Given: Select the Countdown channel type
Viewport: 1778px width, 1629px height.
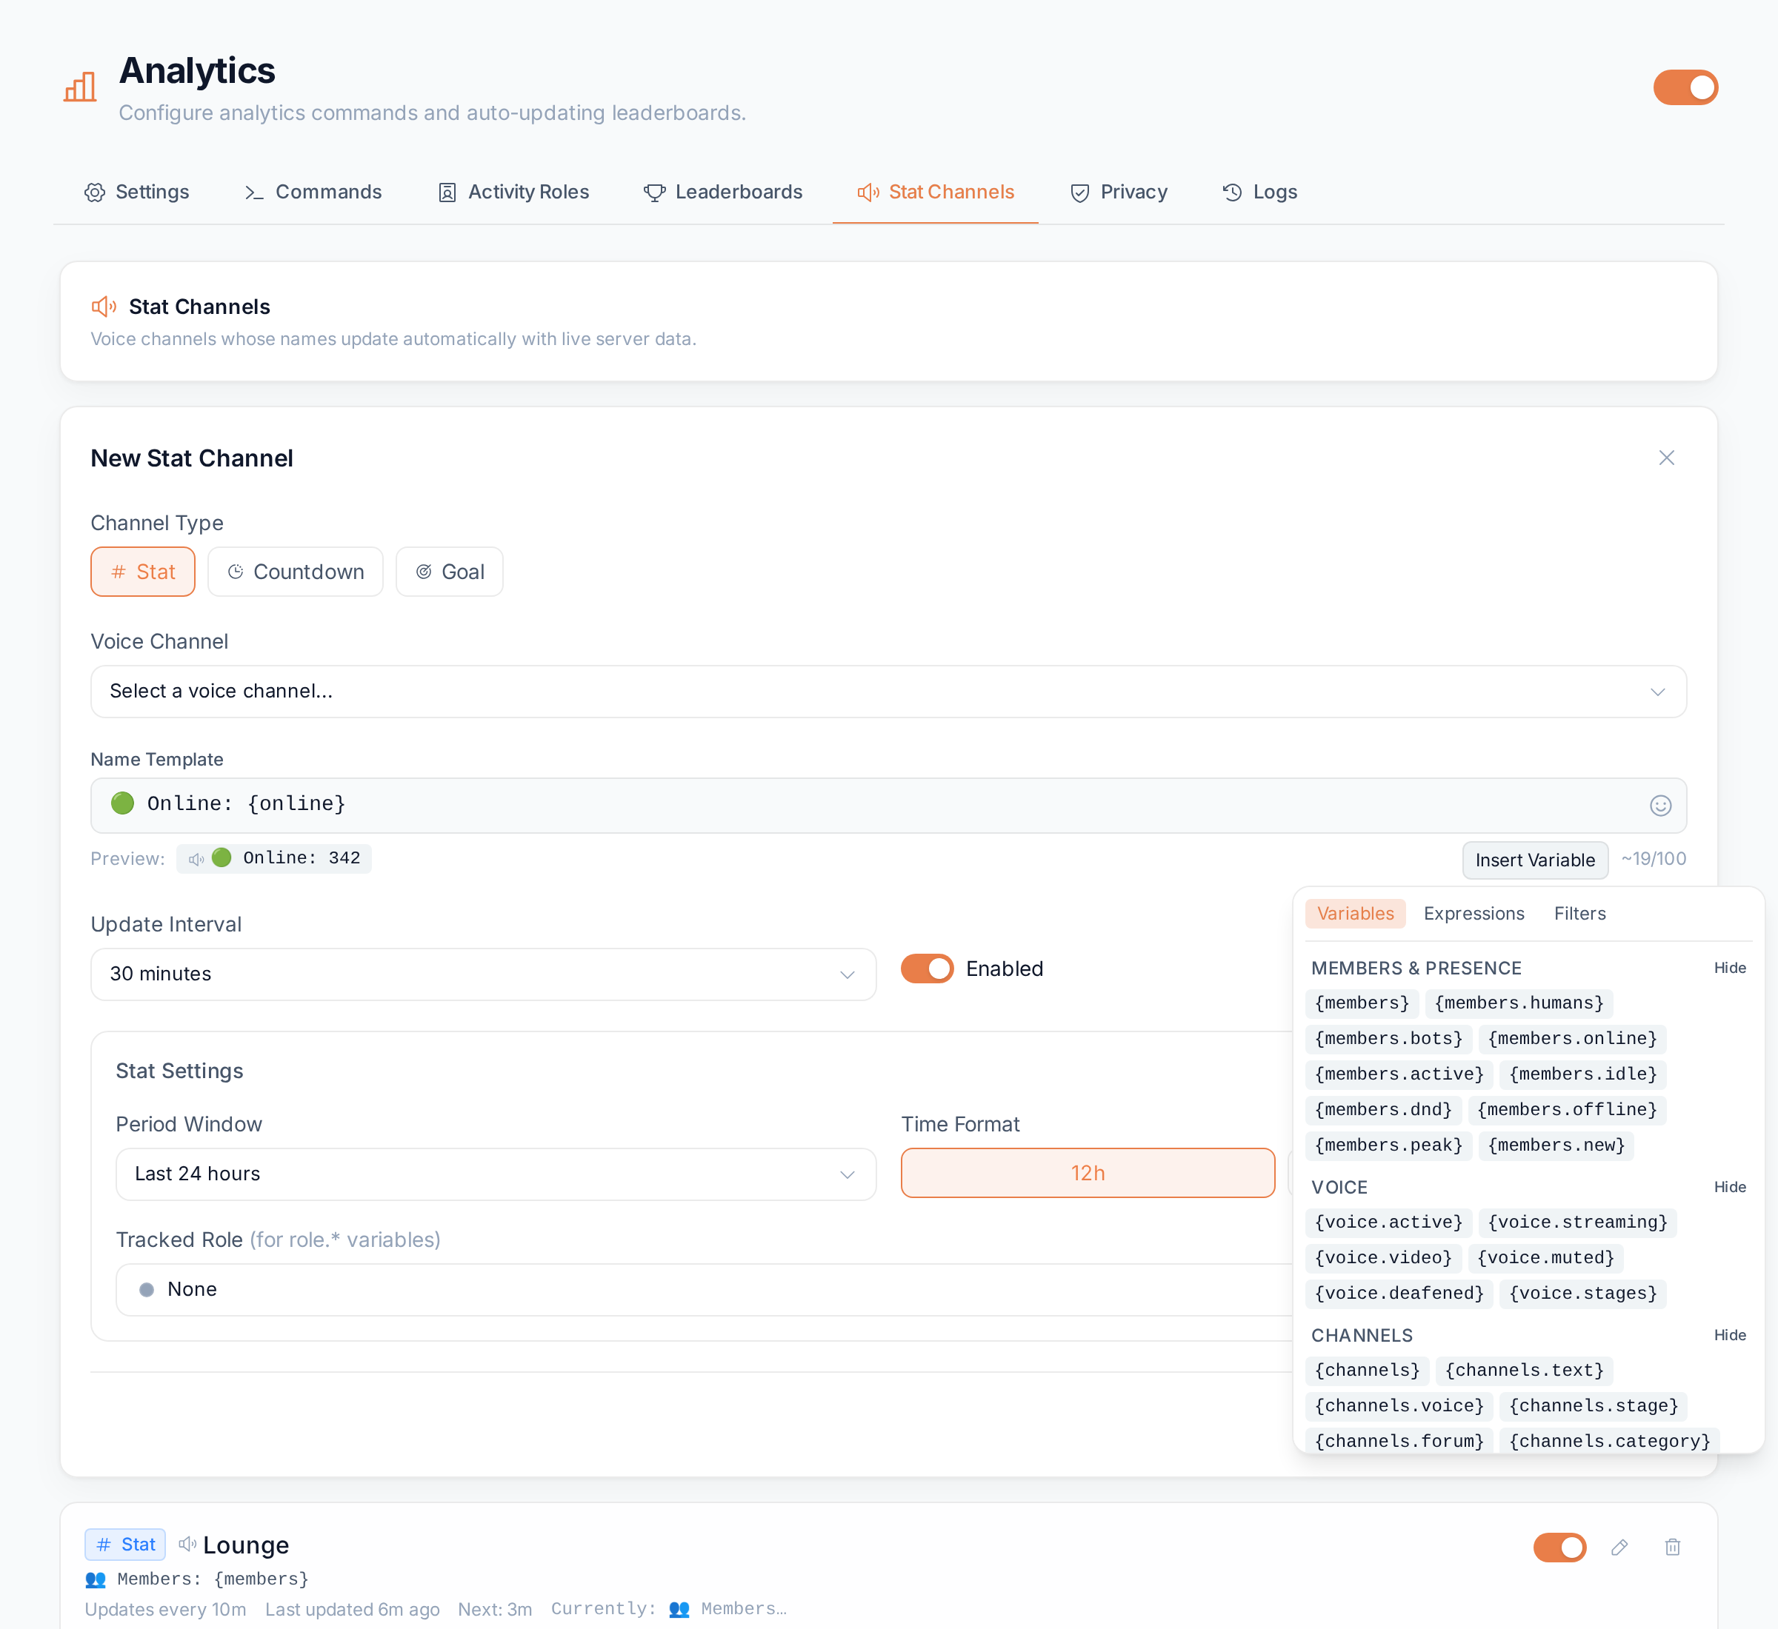Looking at the screenshot, I should pyautogui.click(x=296, y=572).
